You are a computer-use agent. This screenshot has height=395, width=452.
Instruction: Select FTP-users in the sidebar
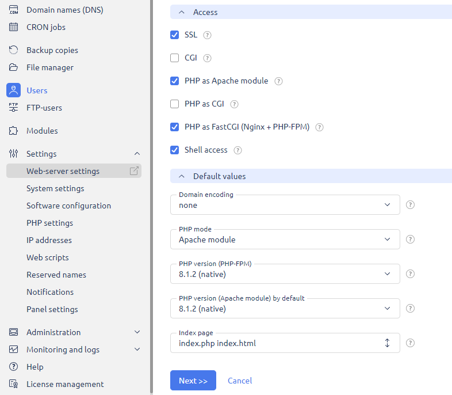(44, 108)
